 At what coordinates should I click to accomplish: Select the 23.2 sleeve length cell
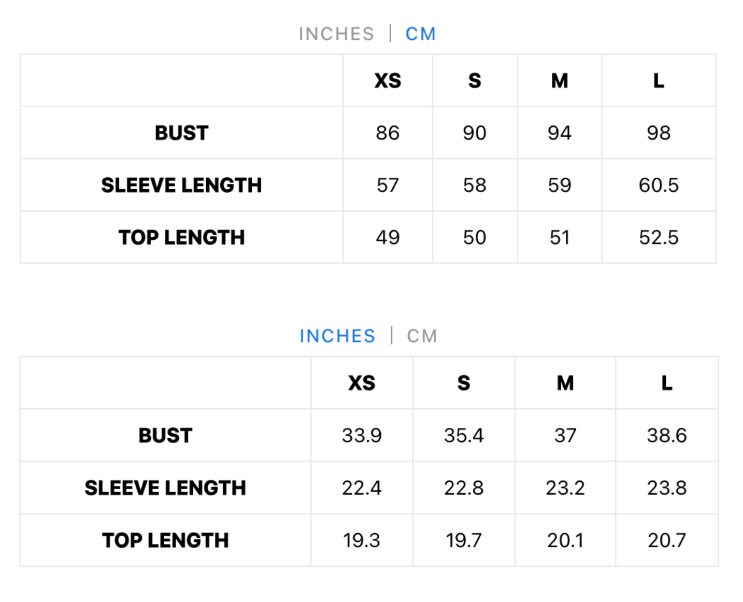pyautogui.click(x=565, y=488)
